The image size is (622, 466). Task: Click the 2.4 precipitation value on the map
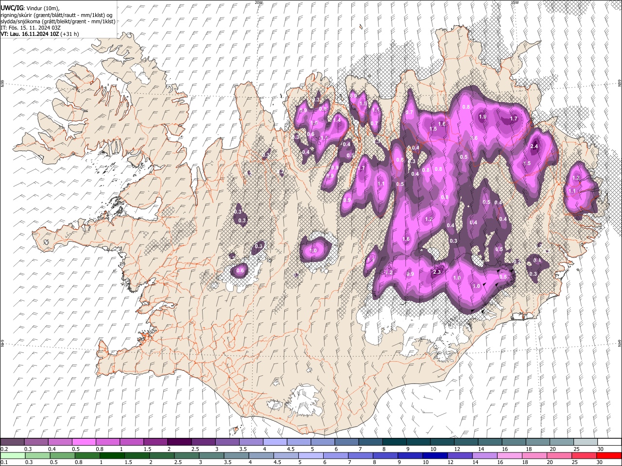535,147
